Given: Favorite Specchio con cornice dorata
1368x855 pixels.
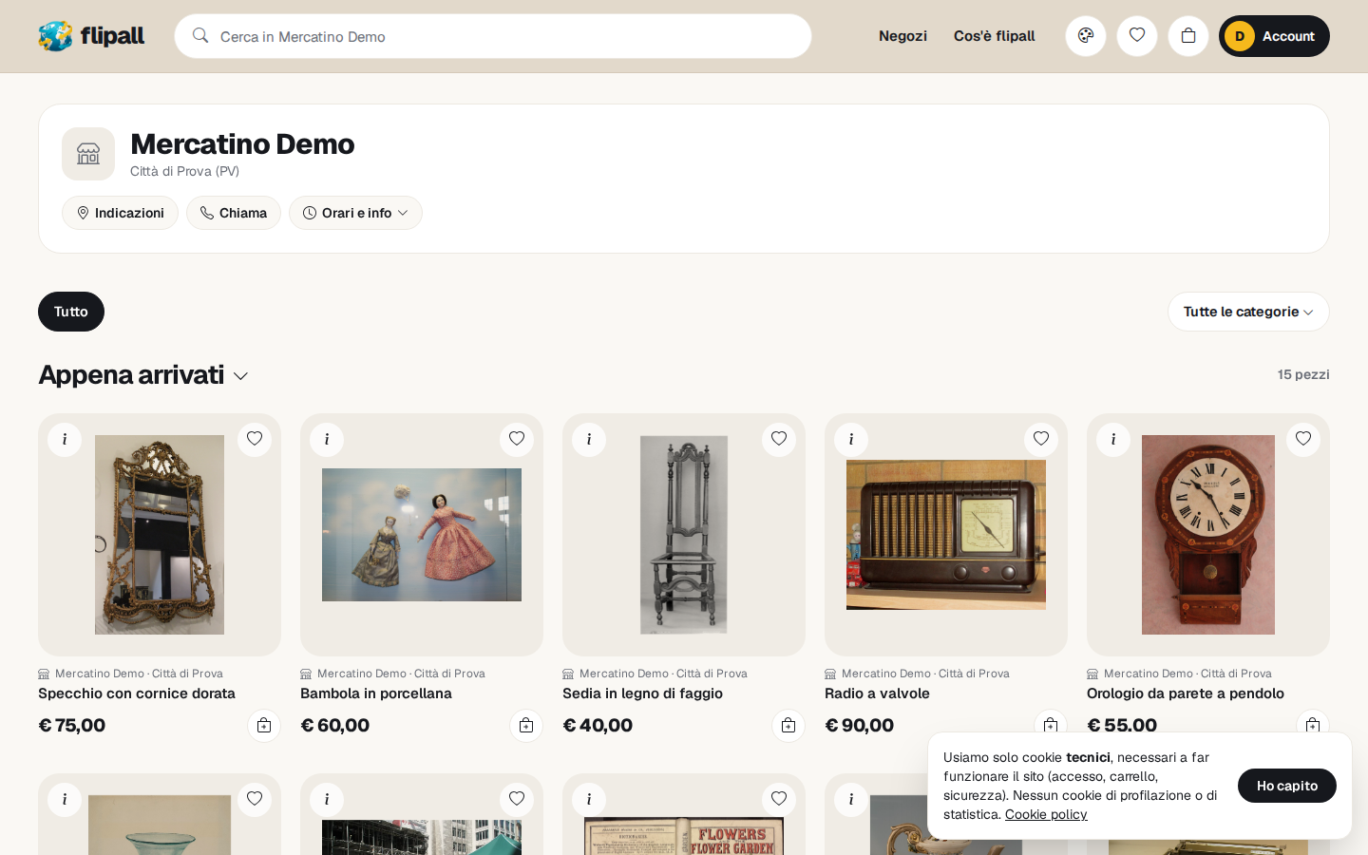Looking at the screenshot, I should point(255,439).
